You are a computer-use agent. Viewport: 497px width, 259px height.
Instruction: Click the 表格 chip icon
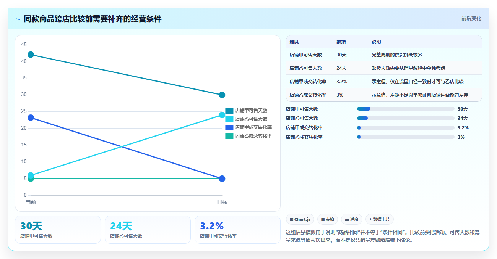coord(323,220)
